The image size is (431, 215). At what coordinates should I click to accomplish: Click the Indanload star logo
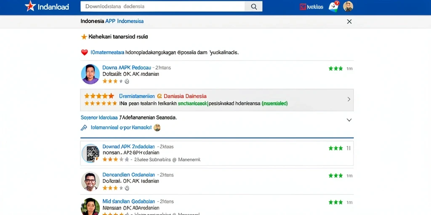tap(30, 6)
